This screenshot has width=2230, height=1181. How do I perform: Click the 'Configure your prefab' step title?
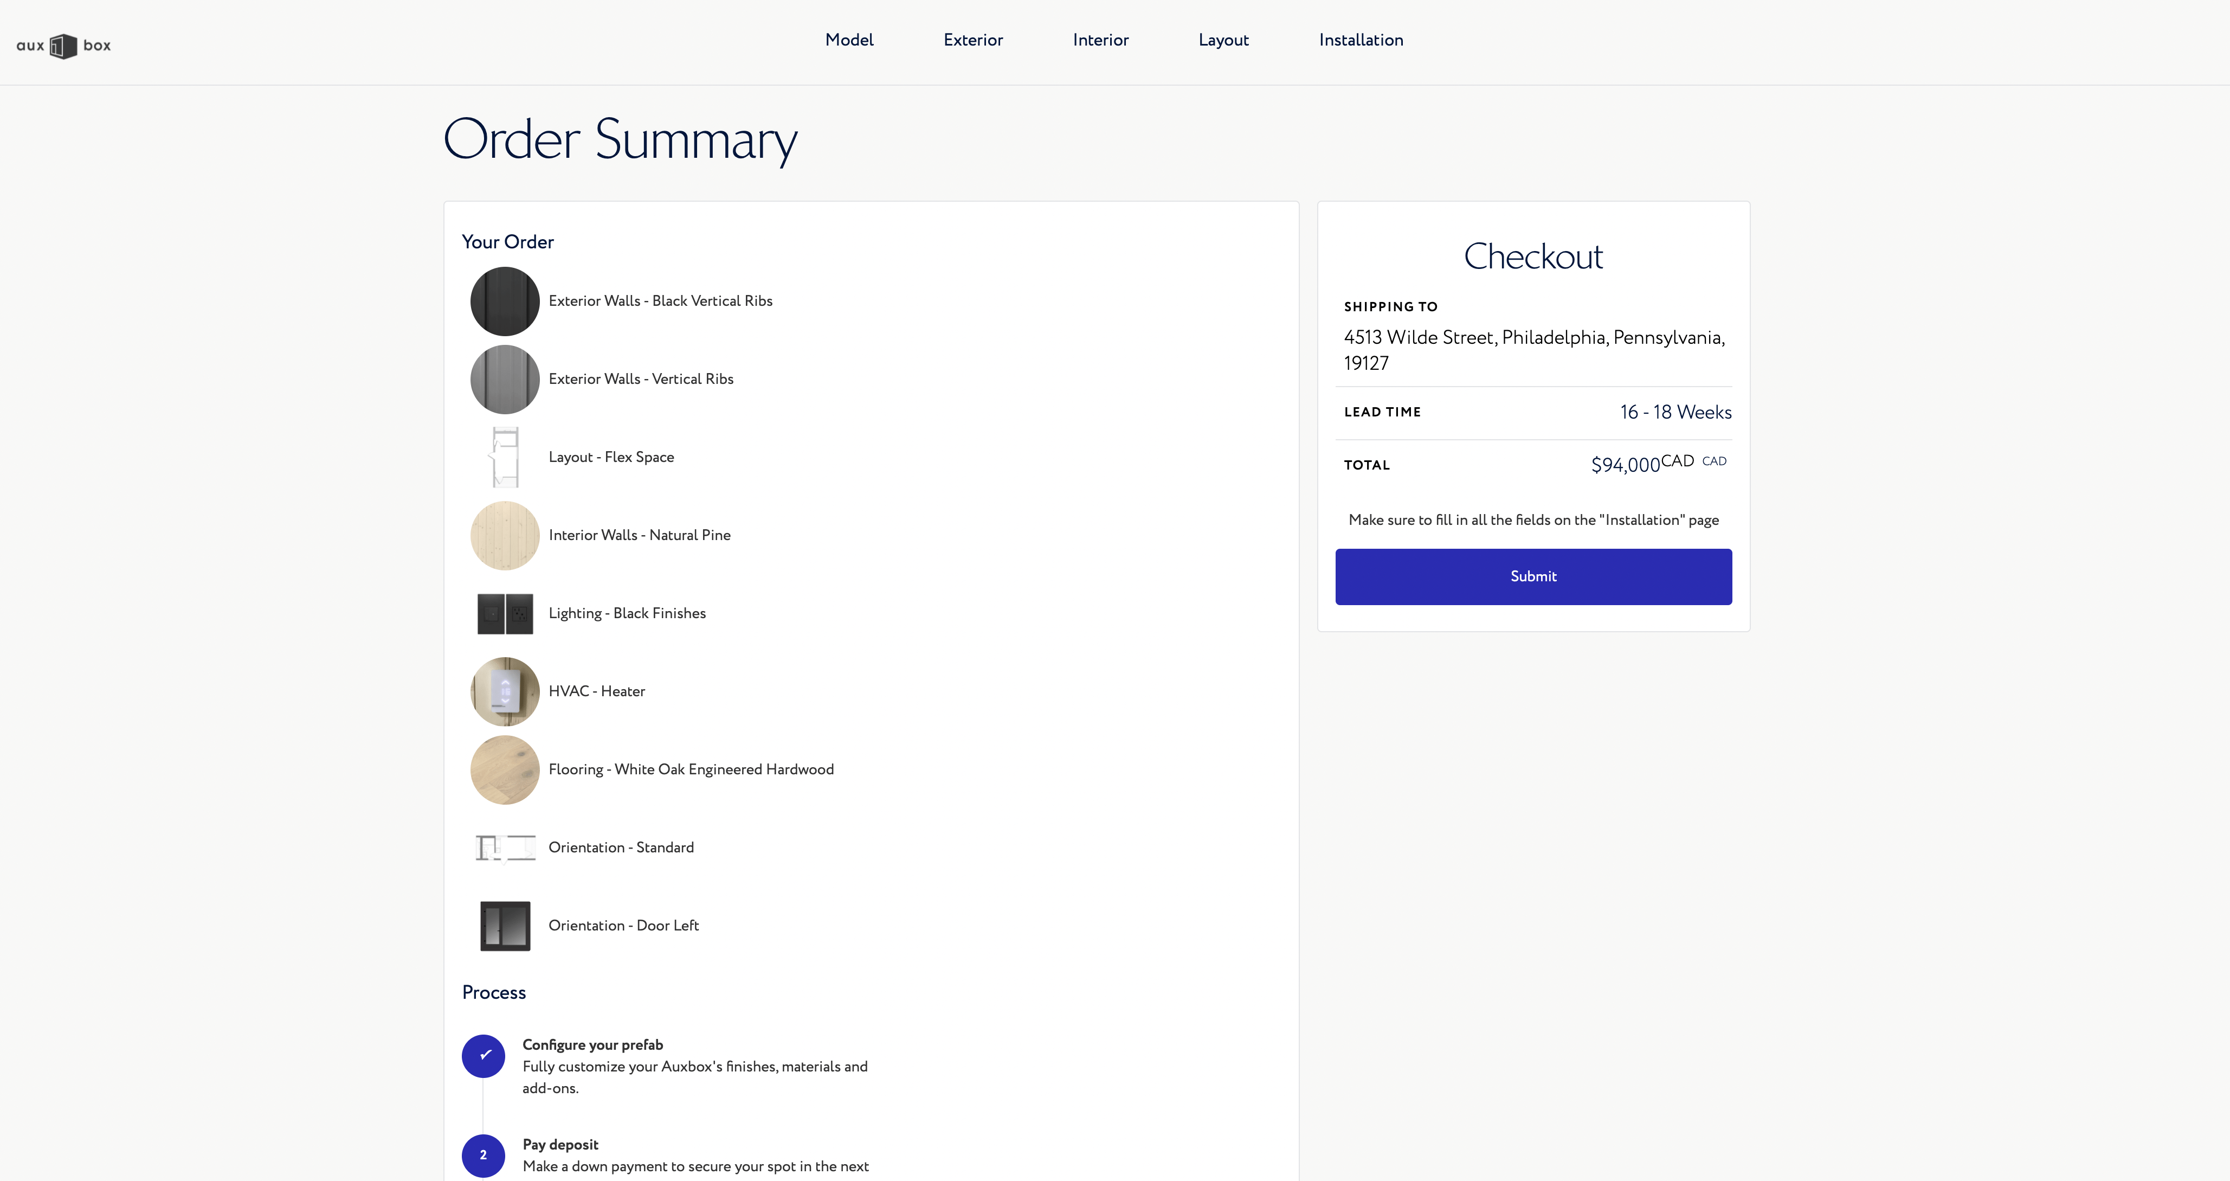pyautogui.click(x=592, y=1045)
